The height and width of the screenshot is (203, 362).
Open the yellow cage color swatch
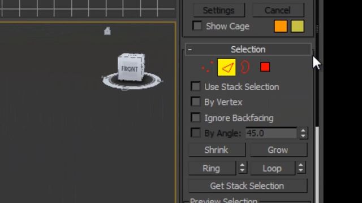click(x=298, y=26)
